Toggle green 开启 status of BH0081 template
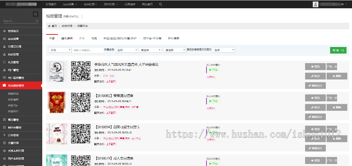 (213, 101)
